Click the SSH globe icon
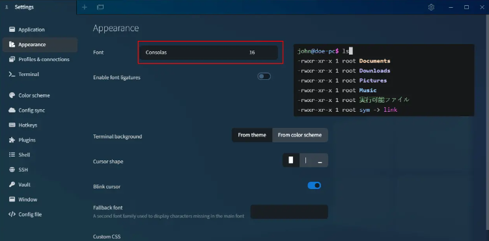 (12, 170)
